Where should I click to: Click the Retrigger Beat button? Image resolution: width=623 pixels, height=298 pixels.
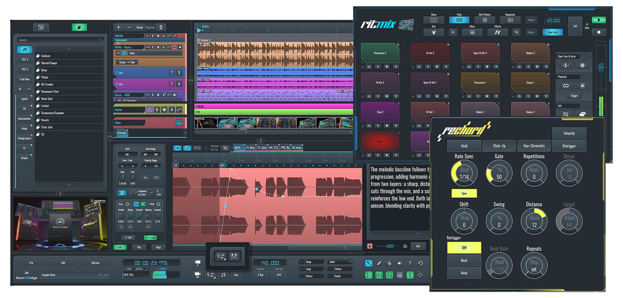click(x=464, y=261)
